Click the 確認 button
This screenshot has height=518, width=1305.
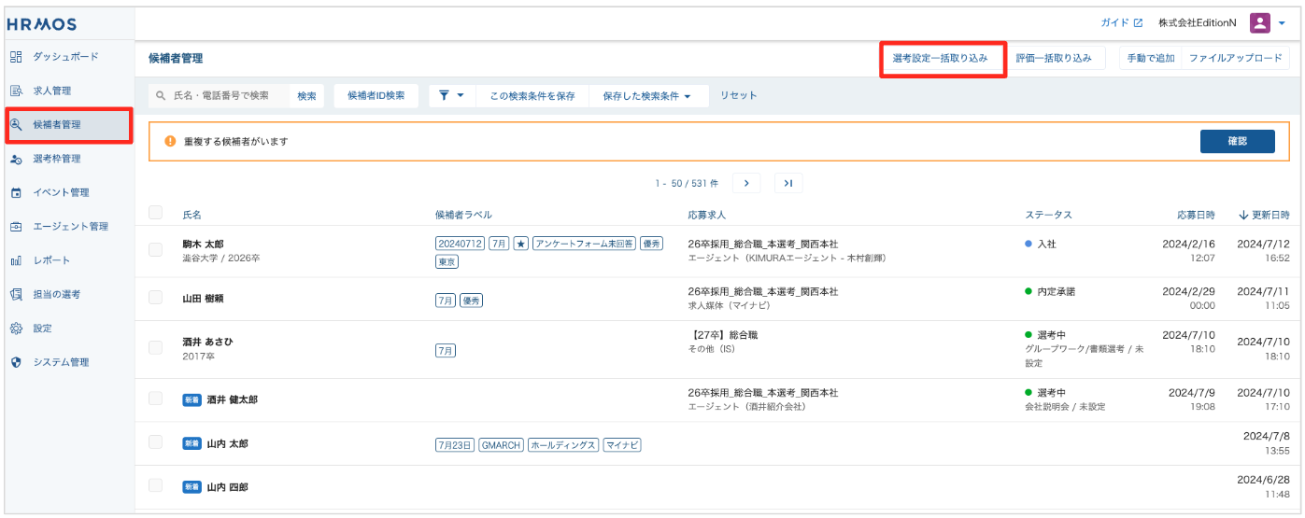[x=1237, y=141]
